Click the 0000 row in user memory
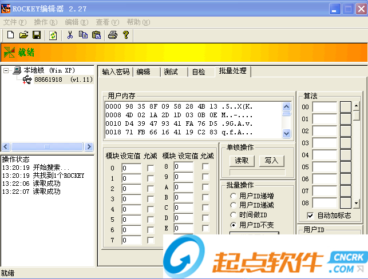The image size is (368, 279). (x=179, y=106)
